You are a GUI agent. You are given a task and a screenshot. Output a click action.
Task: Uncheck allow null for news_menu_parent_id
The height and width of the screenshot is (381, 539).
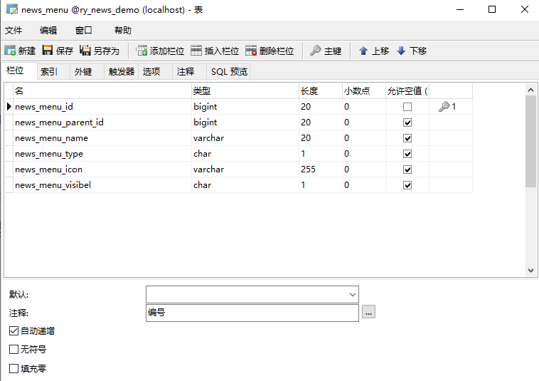(407, 122)
